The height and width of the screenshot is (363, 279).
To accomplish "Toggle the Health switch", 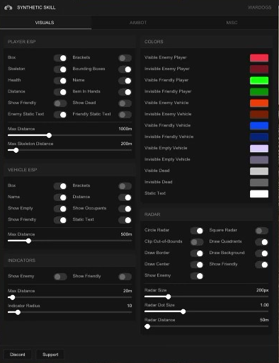I will 60,81.
